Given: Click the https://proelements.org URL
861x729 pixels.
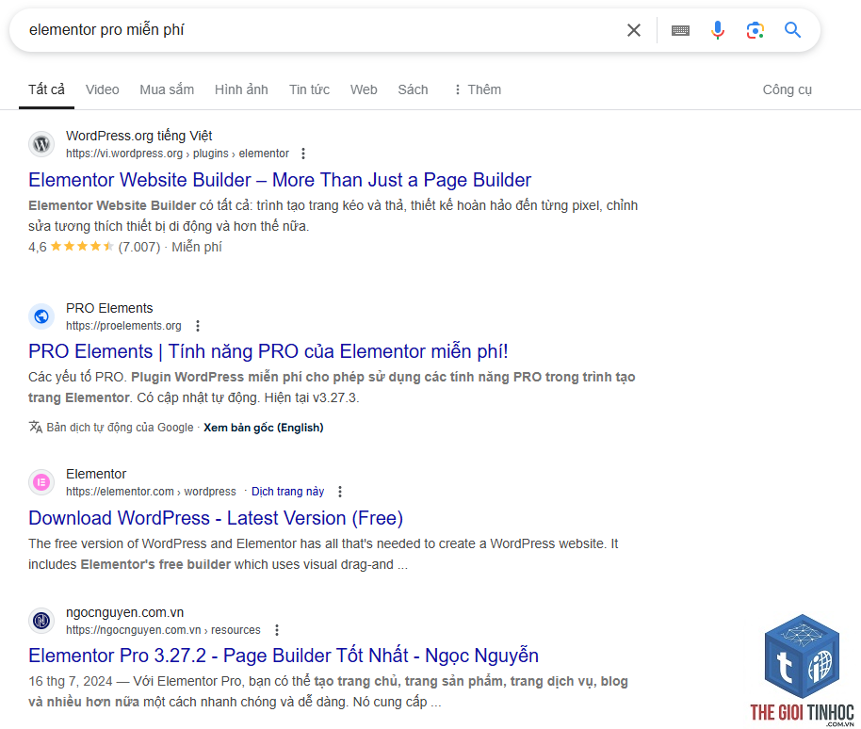Looking at the screenshot, I should 123,326.
